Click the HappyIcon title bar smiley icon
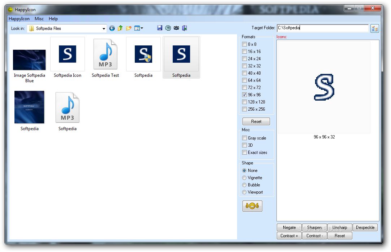The height and width of the screenshot is (252, 391). coord(10,9)
